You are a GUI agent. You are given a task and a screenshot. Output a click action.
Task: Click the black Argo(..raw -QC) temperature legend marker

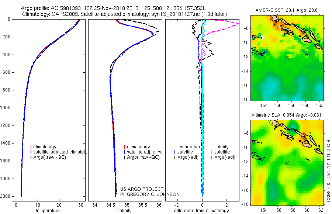pyautogui.click(x=31, y=157)
